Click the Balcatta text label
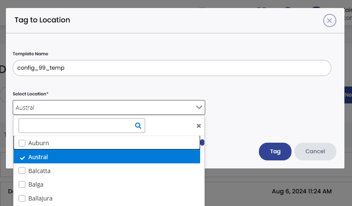The width and height of the screenshot is (352, 206). click(39, 171)
